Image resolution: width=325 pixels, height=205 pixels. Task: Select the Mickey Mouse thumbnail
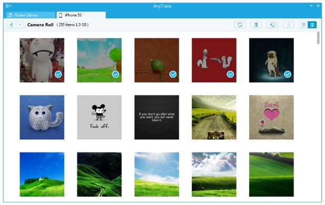tap(99, 117)
